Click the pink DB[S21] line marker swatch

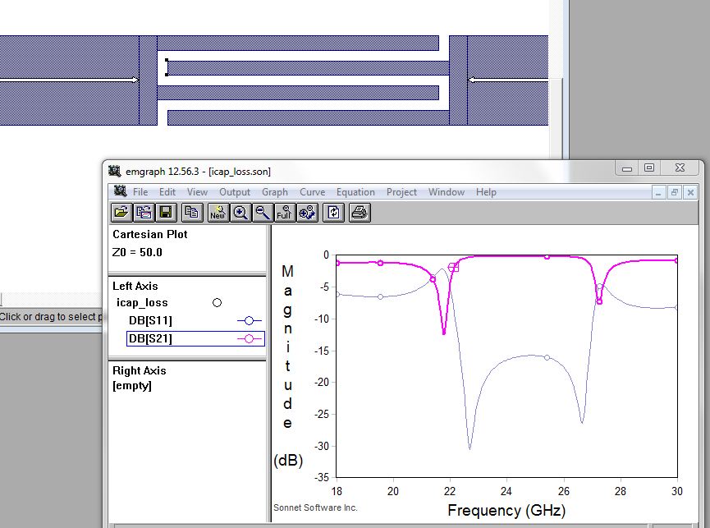pos(250,338)
